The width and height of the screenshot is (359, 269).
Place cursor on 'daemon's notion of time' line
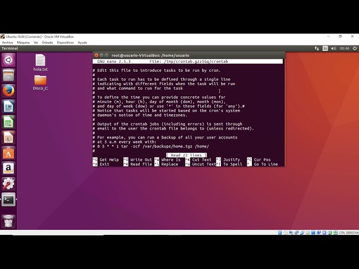pos(140,115)
